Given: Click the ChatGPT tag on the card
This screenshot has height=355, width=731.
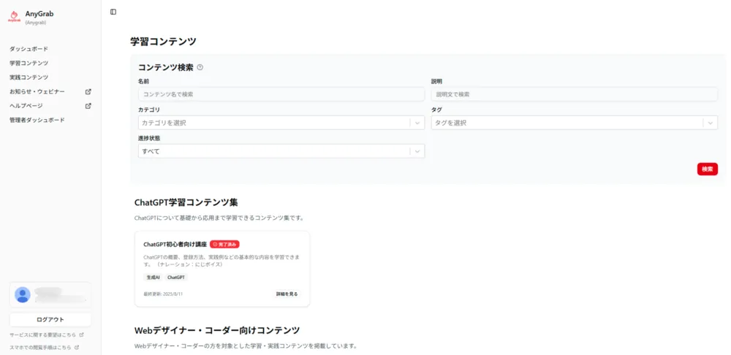Looking at the screenshot, I should coord(176,277).
